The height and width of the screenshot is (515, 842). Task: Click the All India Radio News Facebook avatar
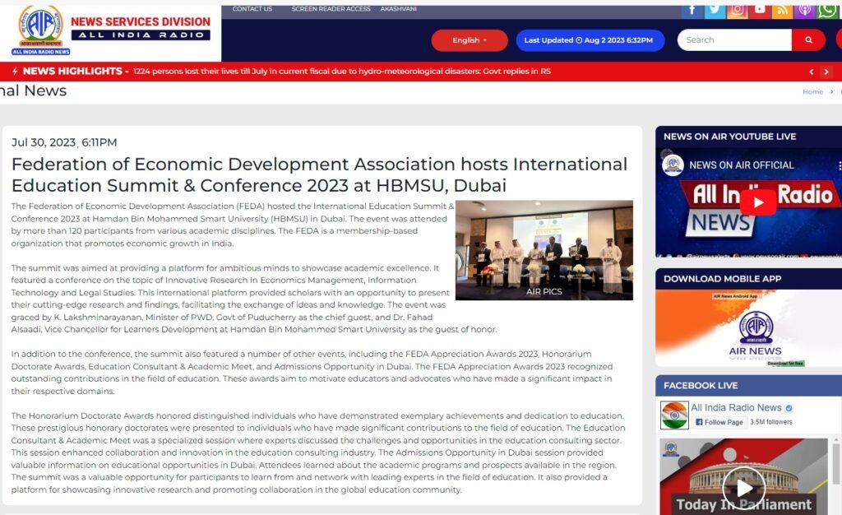[x=674, y=415]
